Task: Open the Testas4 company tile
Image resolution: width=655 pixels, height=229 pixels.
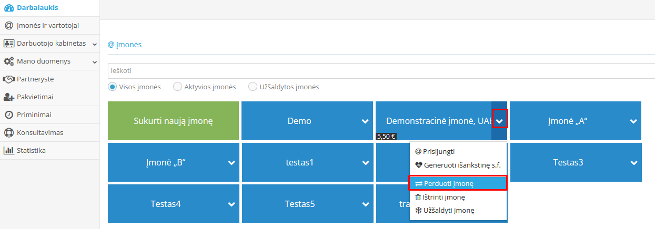Action: [166, 204]
